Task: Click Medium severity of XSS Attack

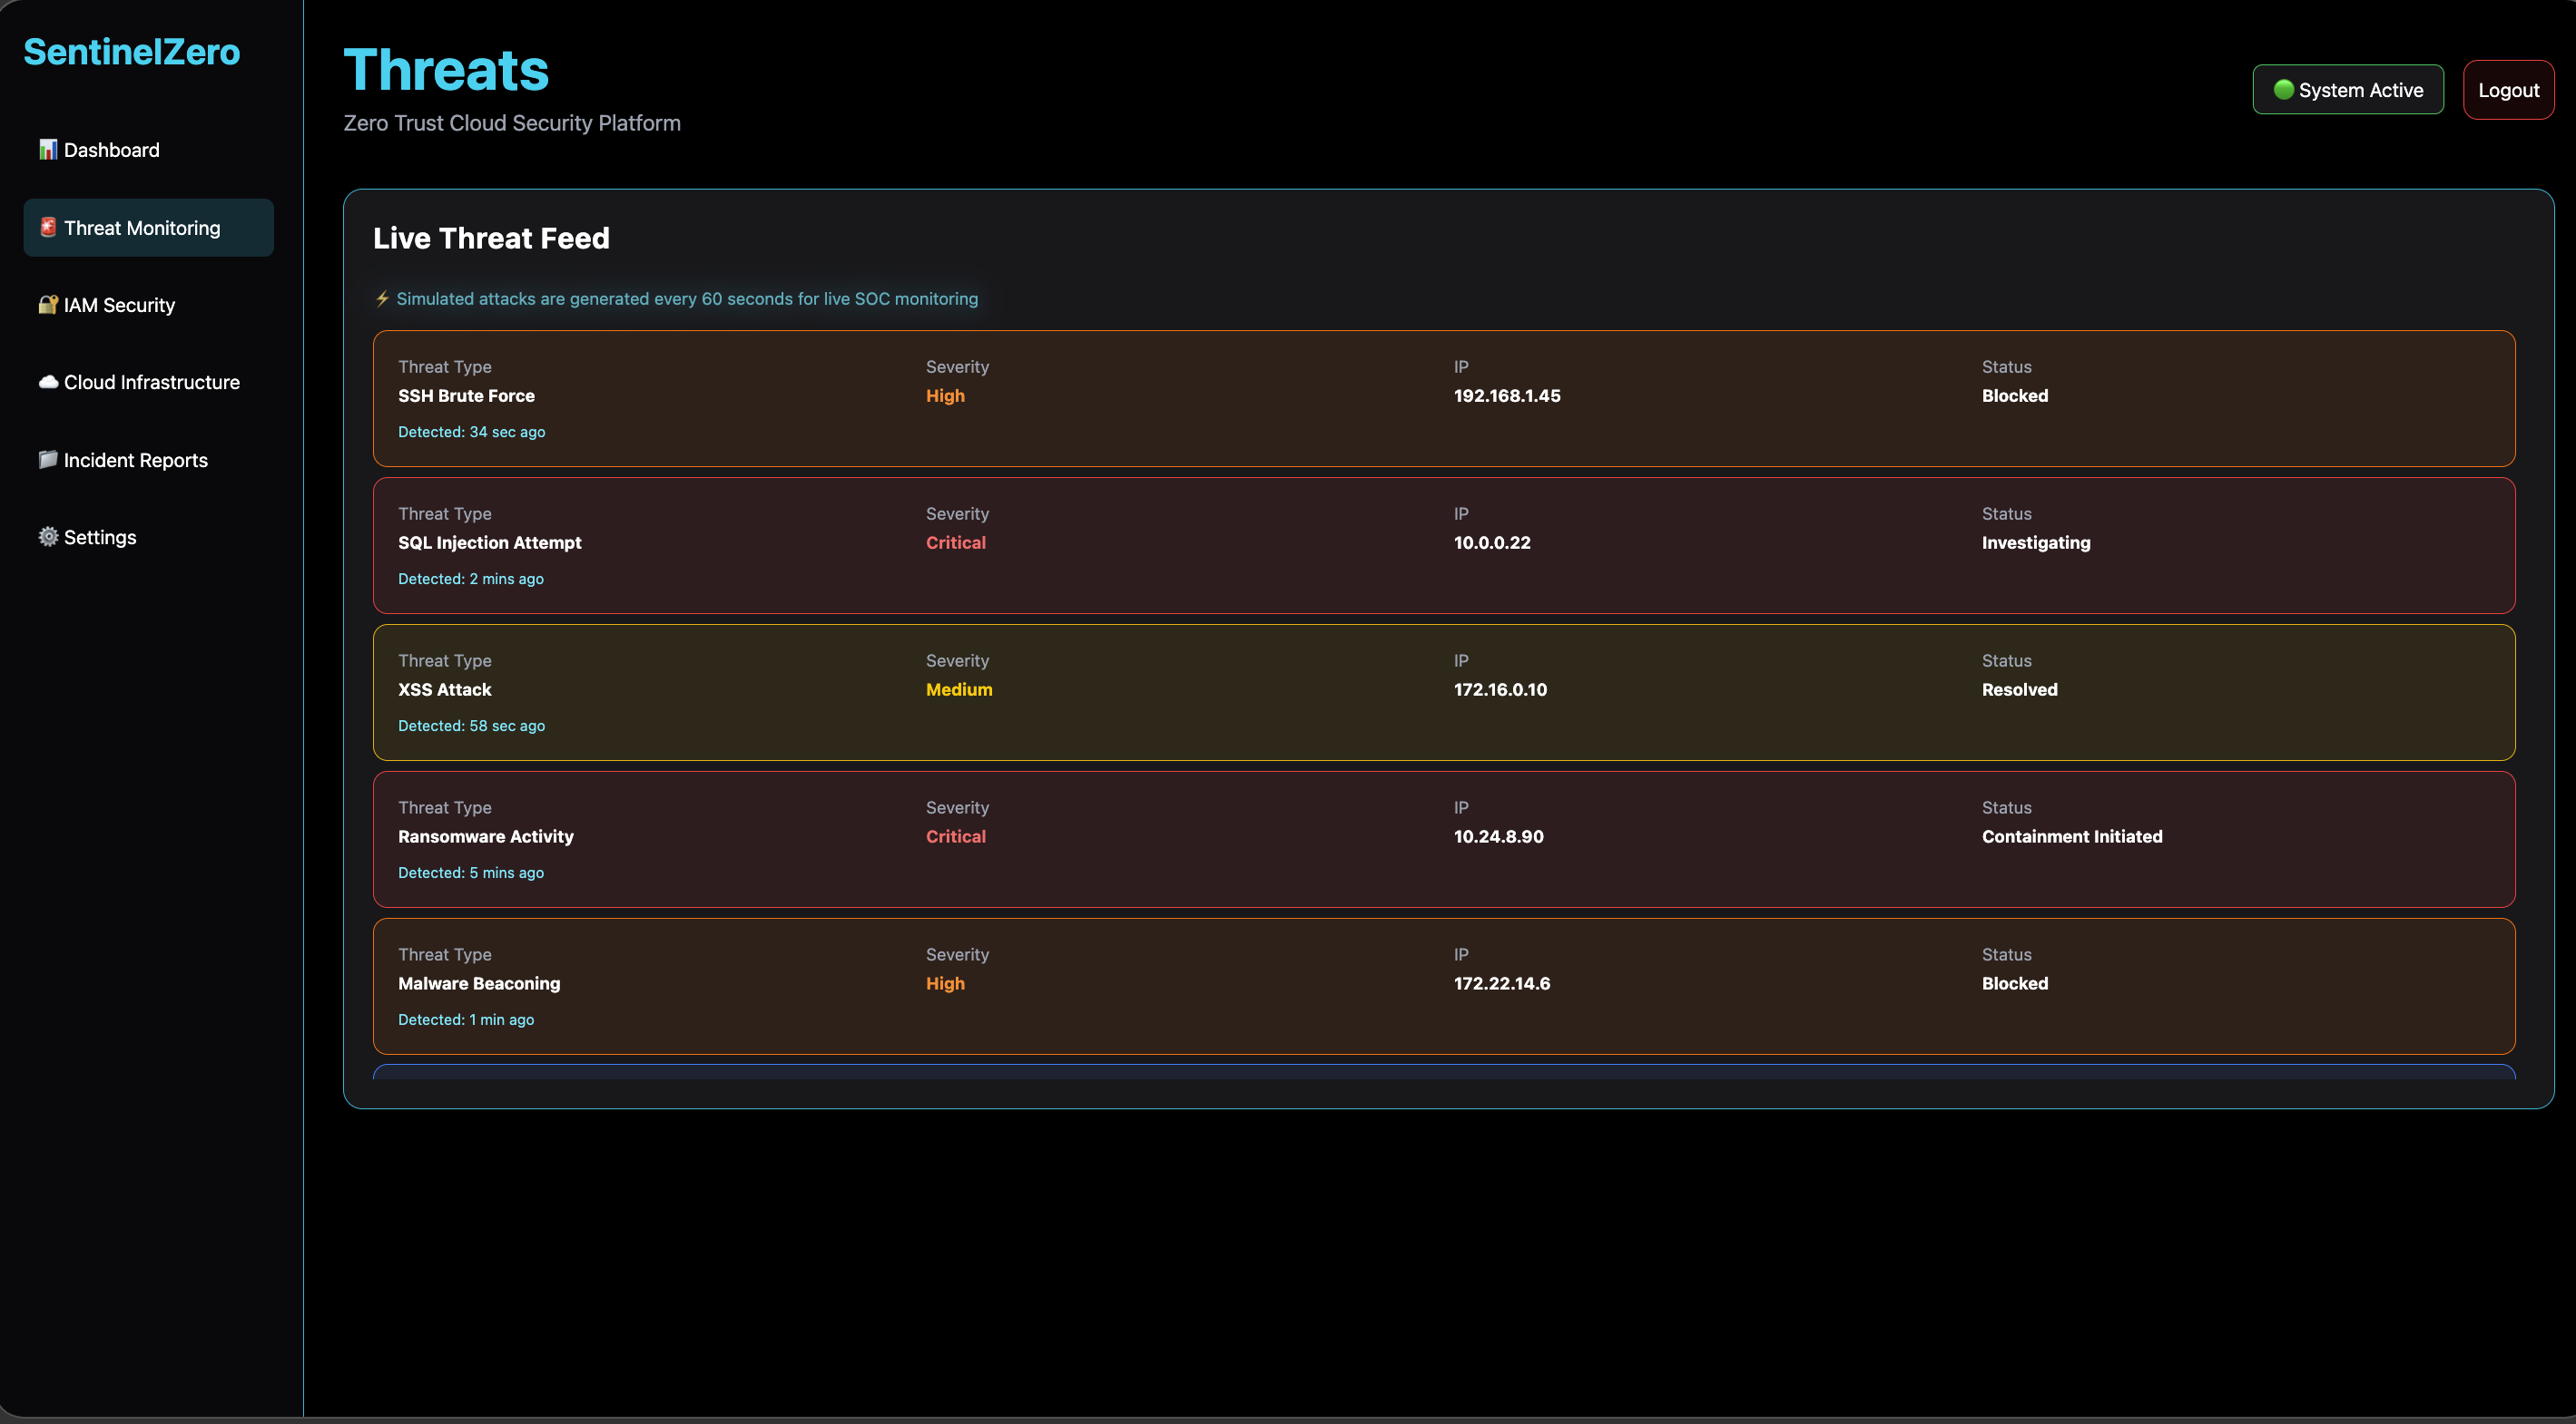Action: click(x=959, y=689)
